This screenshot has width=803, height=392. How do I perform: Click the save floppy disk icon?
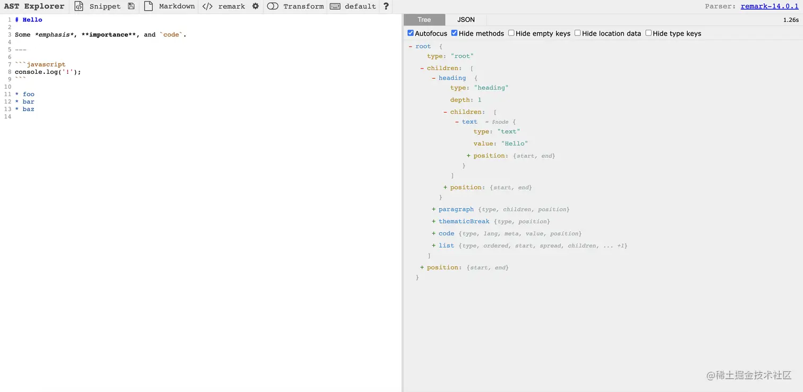coord(131,6)
